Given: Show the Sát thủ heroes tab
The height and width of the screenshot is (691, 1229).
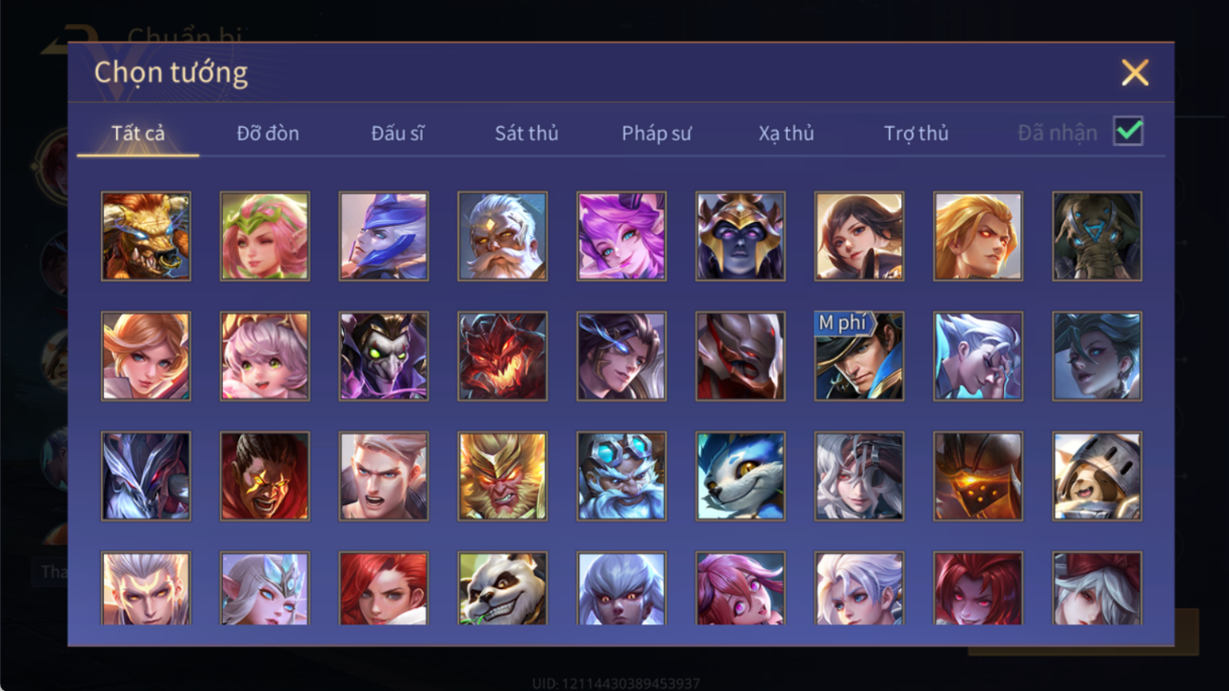Looking at the screenshot, I should pos(526,133).
